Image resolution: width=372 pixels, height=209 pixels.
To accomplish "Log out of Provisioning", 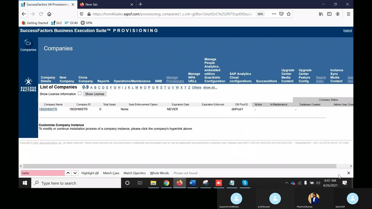I will point(347,30).
